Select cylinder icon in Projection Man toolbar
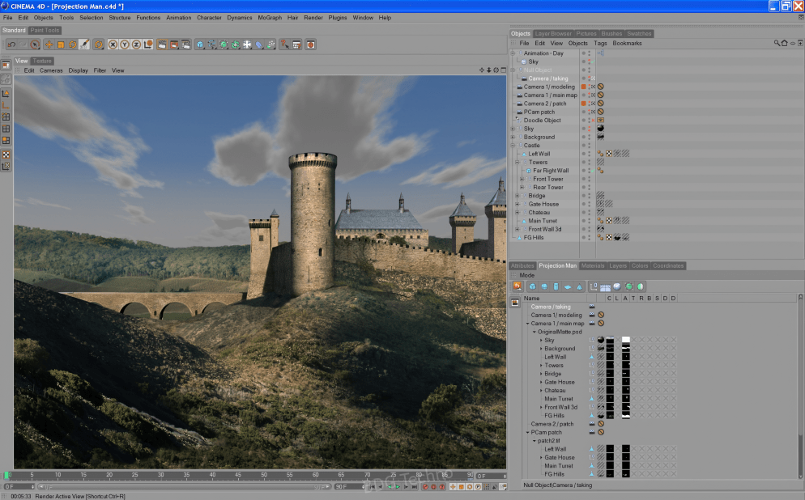The width and height of the screenshot is (805, 500). tap(556, 286)
